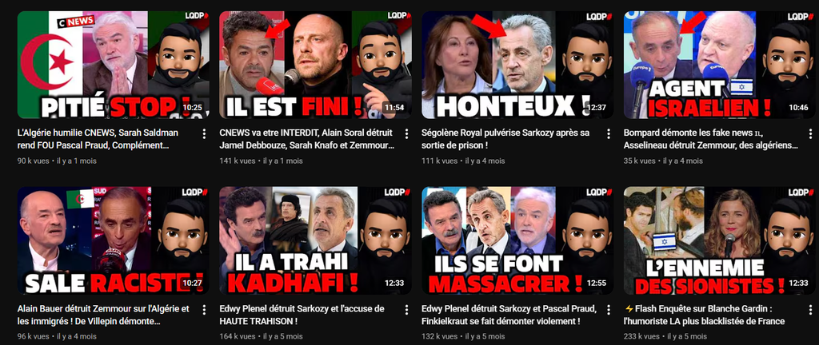
Task: Open options menu for 'L'Algérie humilie CNEWS' video
Action: (204, 134)
